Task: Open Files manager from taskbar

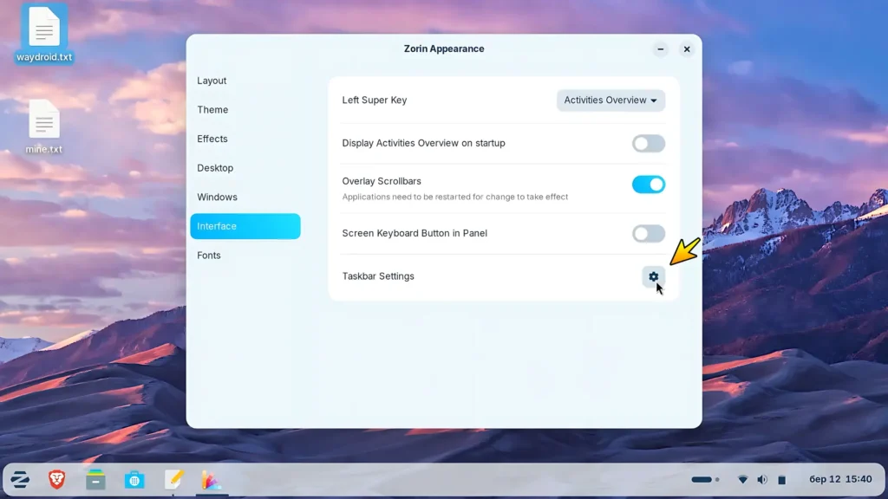Action: (x=95, y=480)
